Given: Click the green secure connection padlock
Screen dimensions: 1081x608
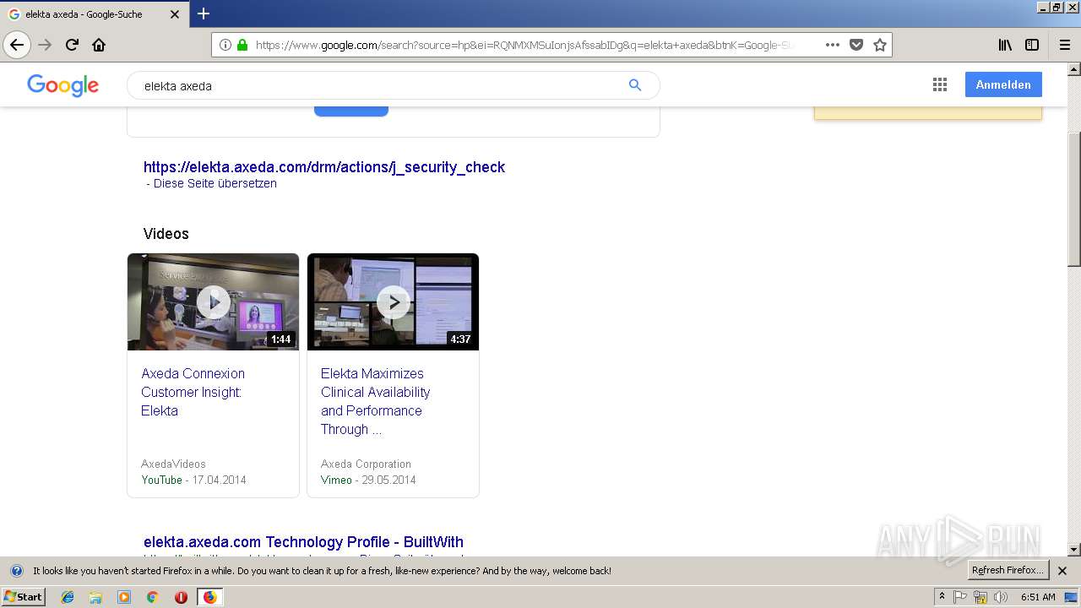Looking at the screenshot, I should [242, 45].
